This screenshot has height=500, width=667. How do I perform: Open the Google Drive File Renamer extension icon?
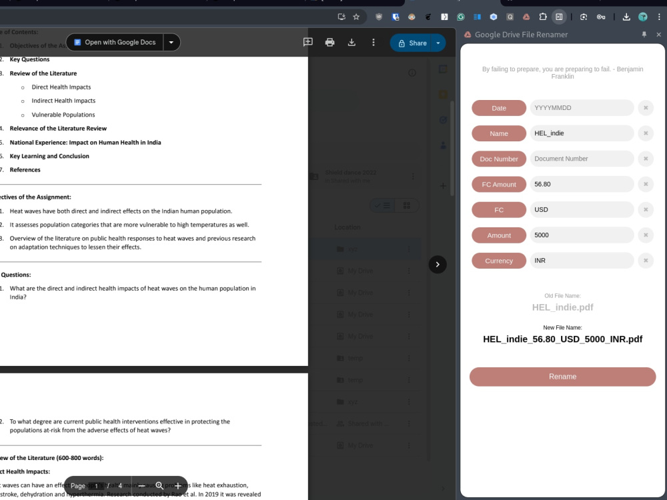click(x=526, y=17)
